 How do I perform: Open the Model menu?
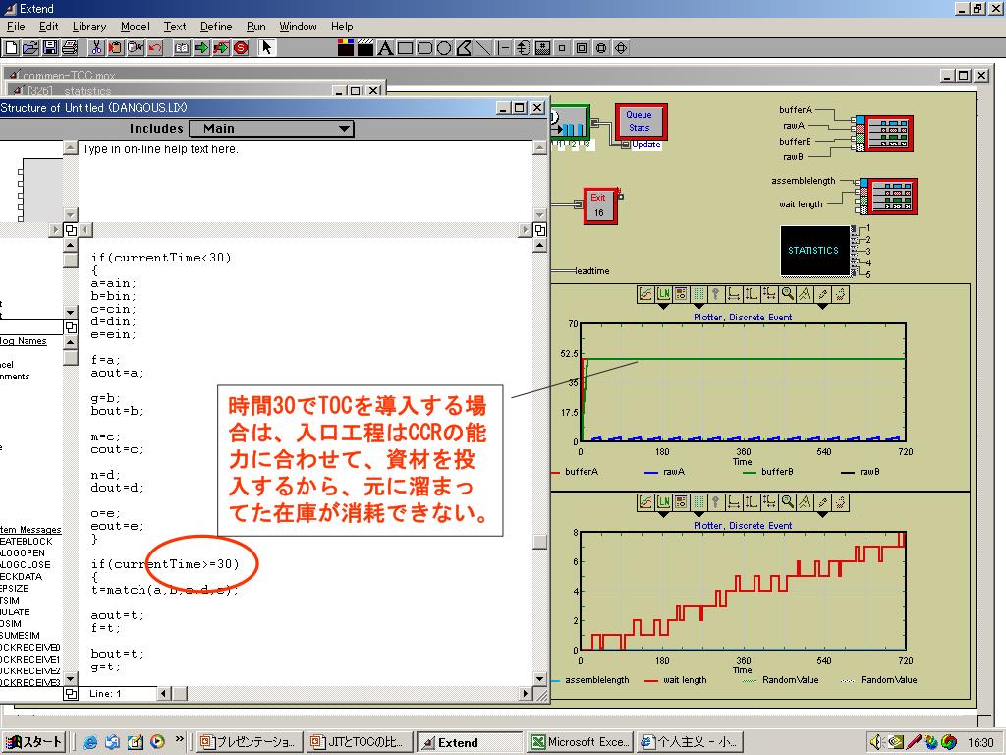click(136, 27)
